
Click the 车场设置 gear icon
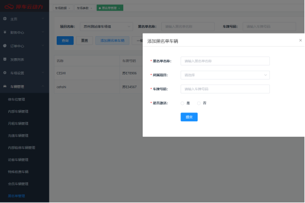coord(5,73)
